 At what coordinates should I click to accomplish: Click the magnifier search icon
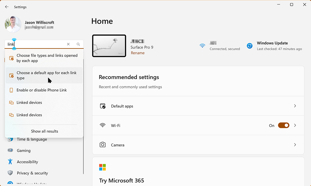click(x=78, y=44)
